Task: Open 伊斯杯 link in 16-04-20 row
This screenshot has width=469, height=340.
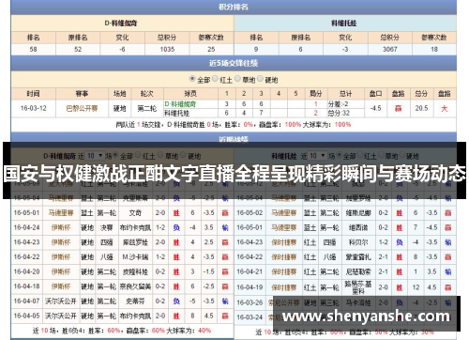Action: (x=61, y=271)
